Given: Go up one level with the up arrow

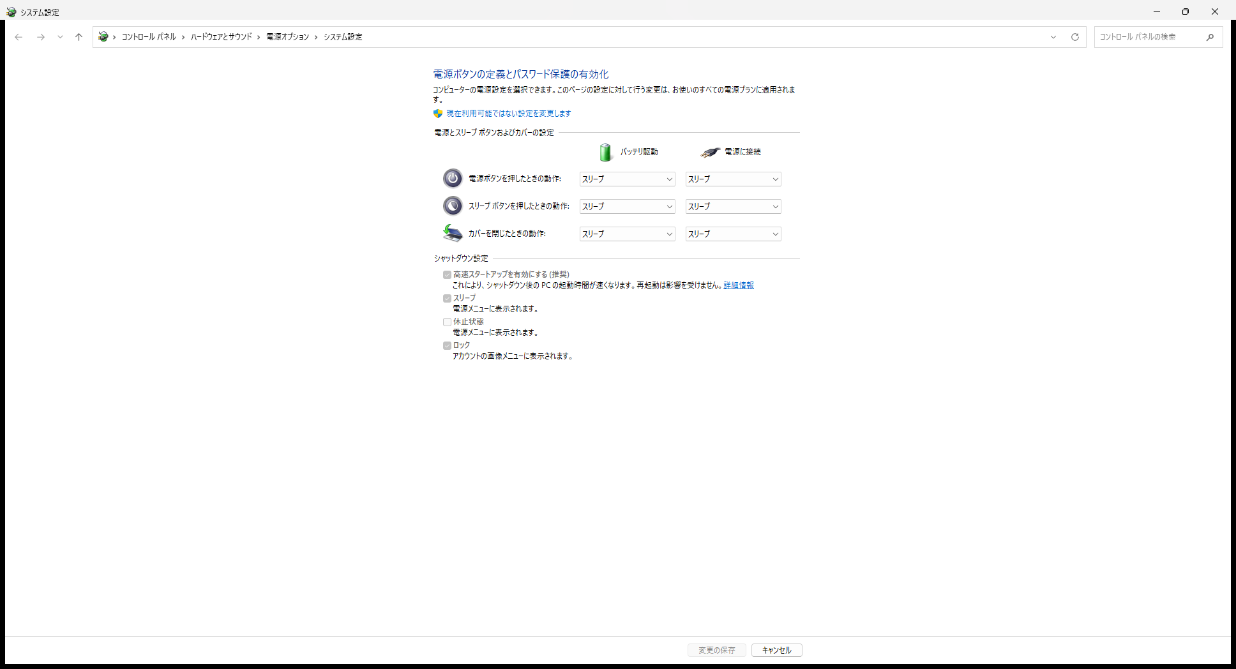Looking at the screenshot, I should pos(79,37).
